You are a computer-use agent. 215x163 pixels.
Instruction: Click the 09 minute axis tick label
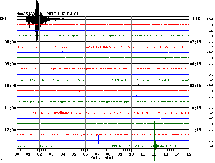[x=120, y=154]
